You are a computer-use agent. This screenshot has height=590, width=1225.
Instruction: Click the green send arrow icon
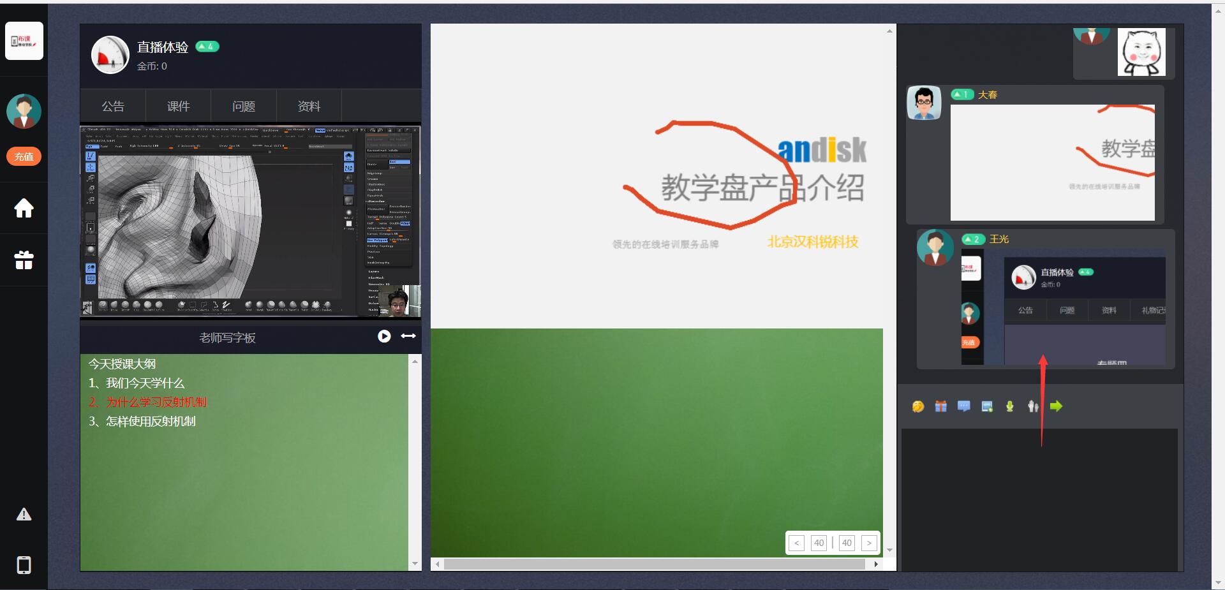pos(1056,406)
